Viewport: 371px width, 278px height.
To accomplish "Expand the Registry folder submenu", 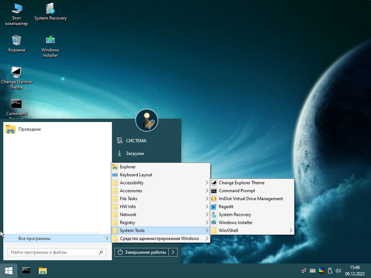I will click(160, 223).
